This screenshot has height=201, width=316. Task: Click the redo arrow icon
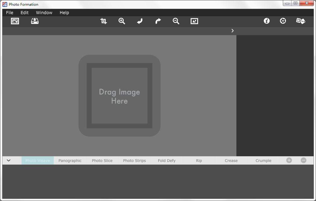[158, 21]
